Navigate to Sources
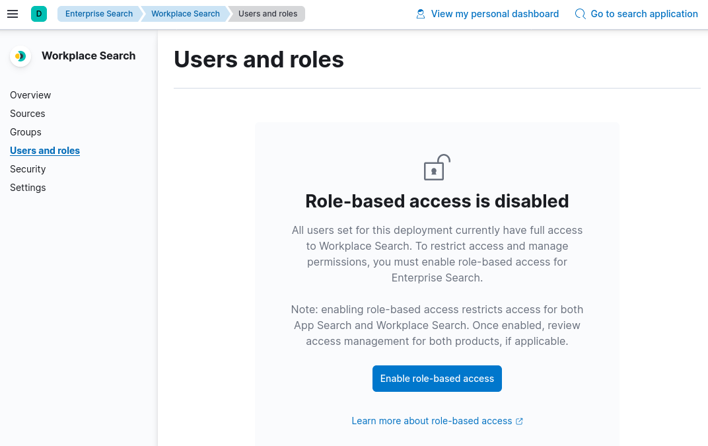The width and height of the screenshot is (708, 446). tap(28, 113)
